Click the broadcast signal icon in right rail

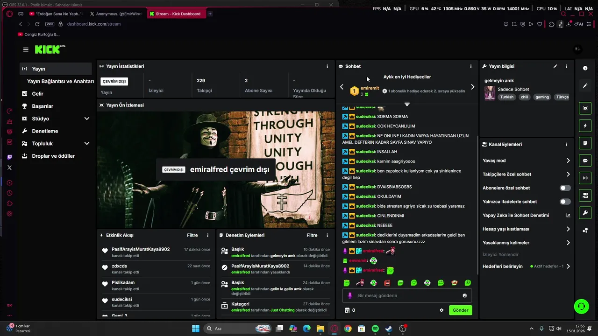point(585,178)
